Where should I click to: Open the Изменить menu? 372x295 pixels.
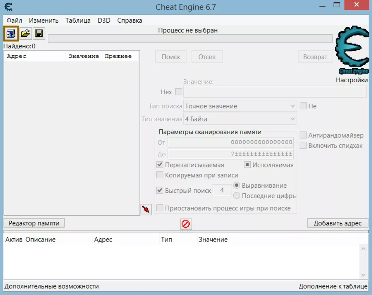44,20
